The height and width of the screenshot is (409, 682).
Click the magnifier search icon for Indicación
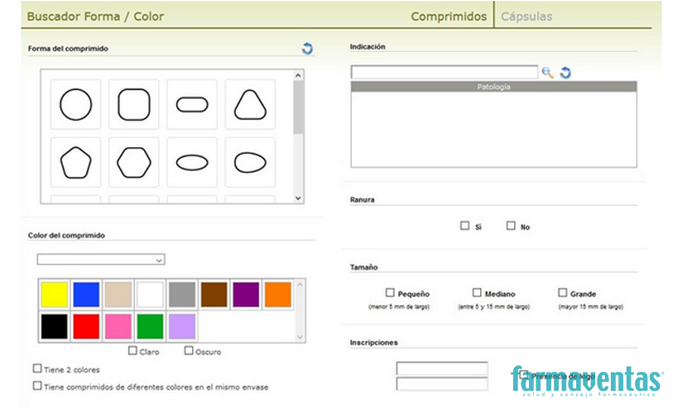[548, 73]
